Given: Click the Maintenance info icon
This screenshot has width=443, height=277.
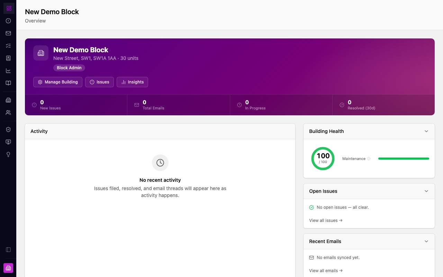Looking at the screenshot, I should point(369,159).
